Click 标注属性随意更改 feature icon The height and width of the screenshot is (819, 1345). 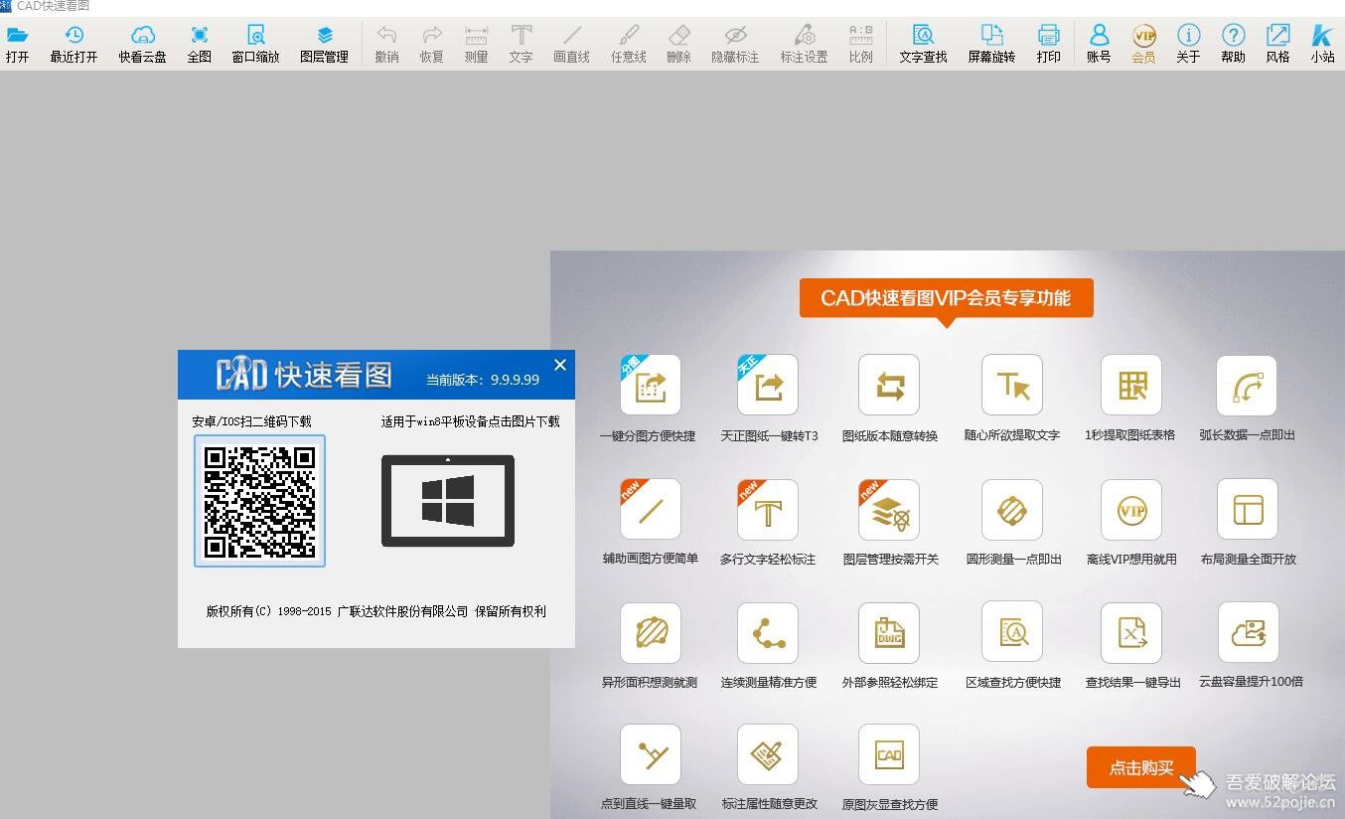point(768,754)
